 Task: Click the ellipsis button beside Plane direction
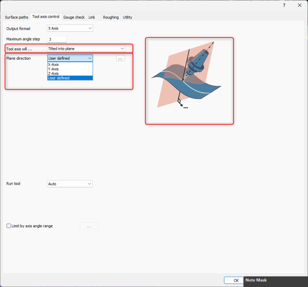[120, 58]
